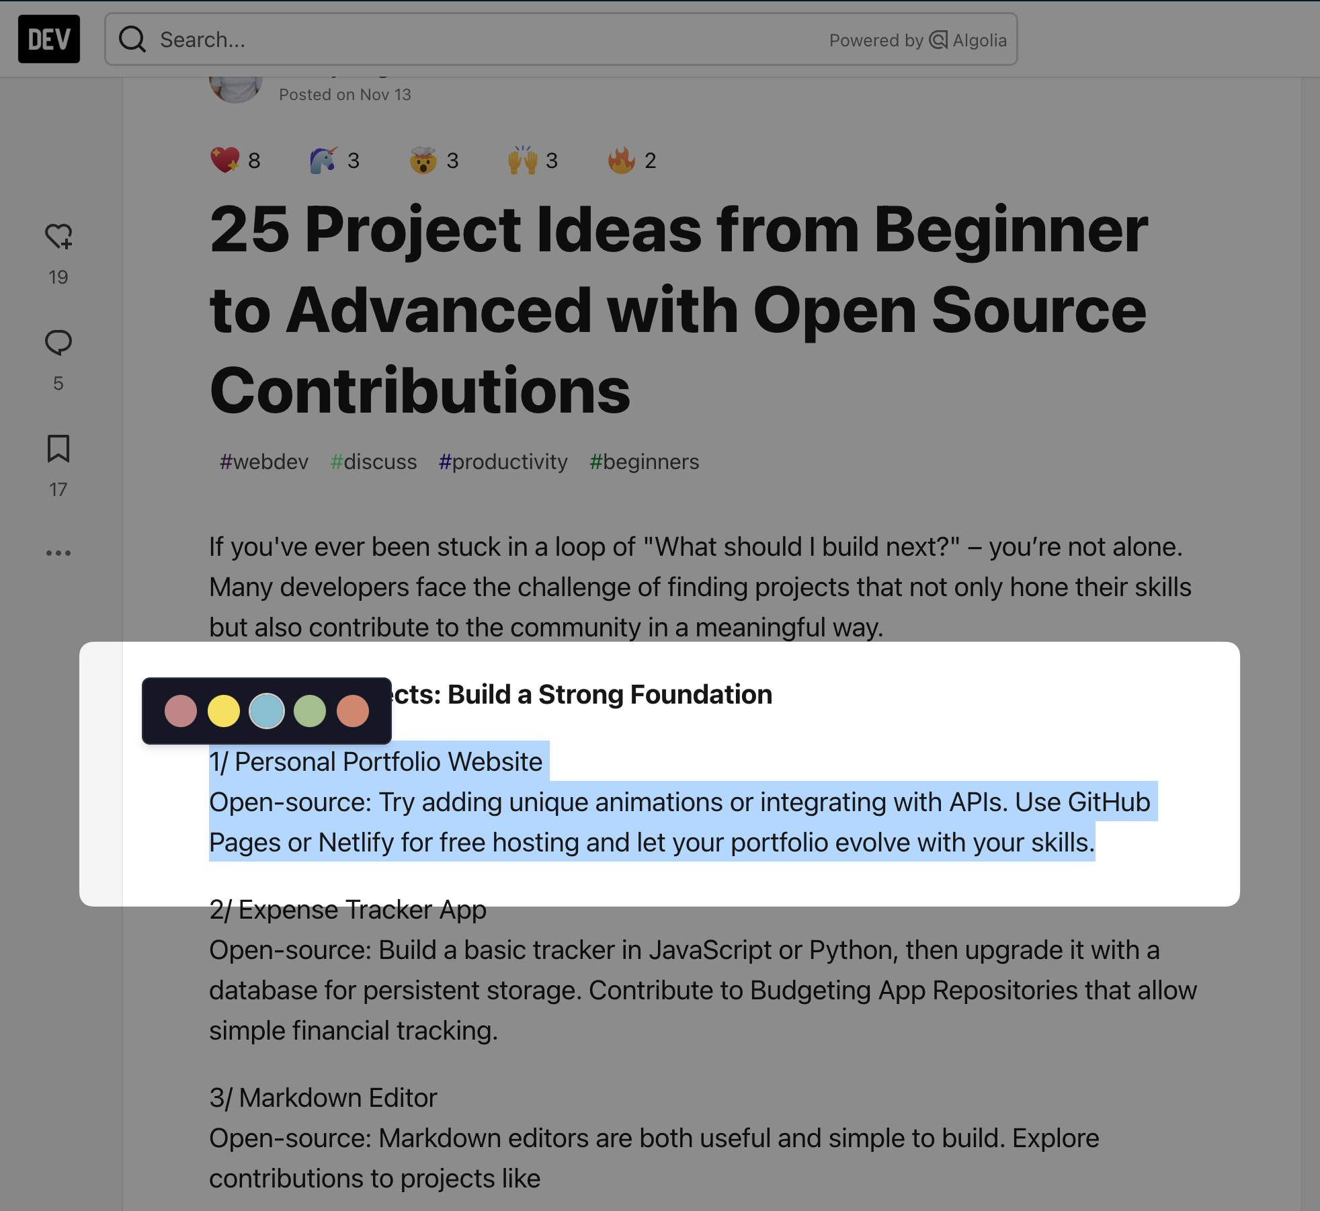Click the fire emoji reaction

click(x=622, y=161)
